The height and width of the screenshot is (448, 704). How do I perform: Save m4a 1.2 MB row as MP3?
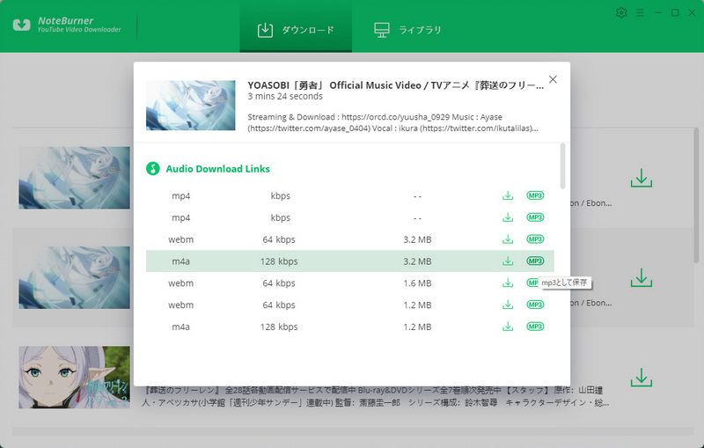pyautogui.click(x=535, y=327)
